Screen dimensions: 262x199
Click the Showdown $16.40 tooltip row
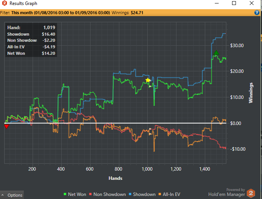pyautogui.click(x=31, y=34)
